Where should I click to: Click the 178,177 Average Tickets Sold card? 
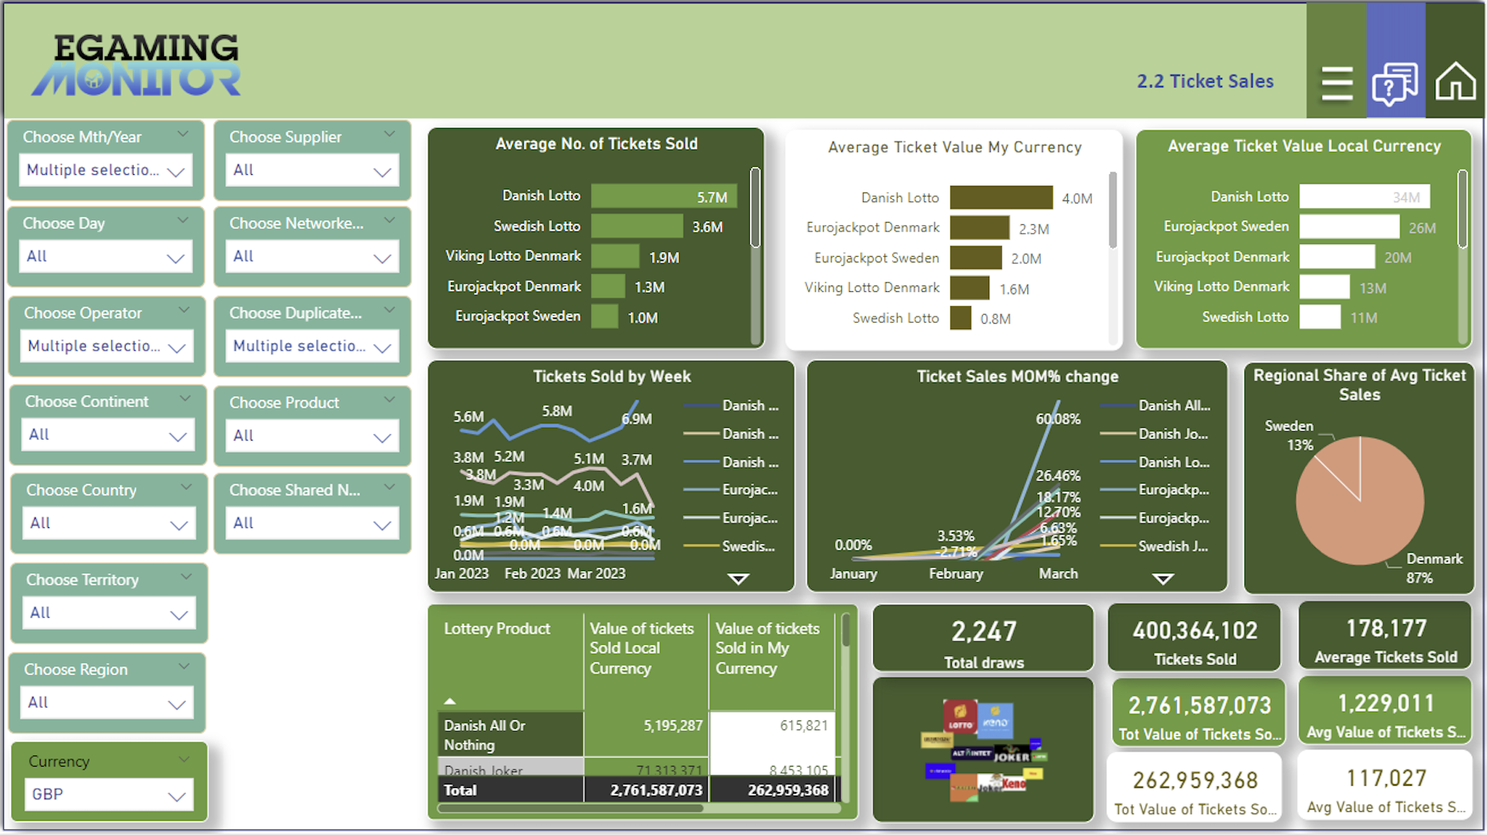[x=1385, y=636]
